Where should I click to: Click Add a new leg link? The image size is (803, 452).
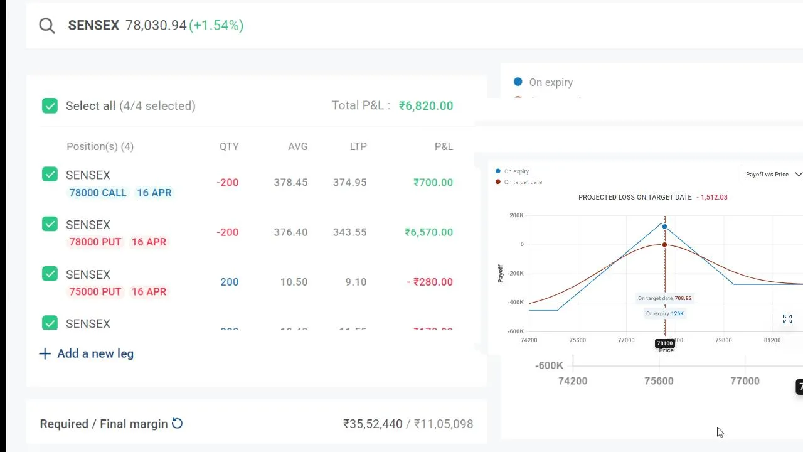coord(95,353)
